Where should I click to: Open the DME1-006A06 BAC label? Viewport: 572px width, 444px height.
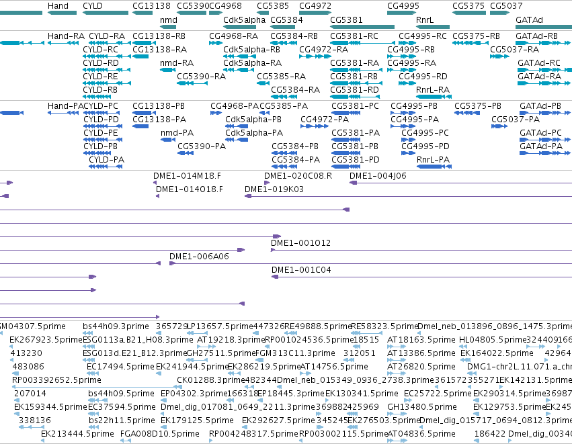pos(199,257)
